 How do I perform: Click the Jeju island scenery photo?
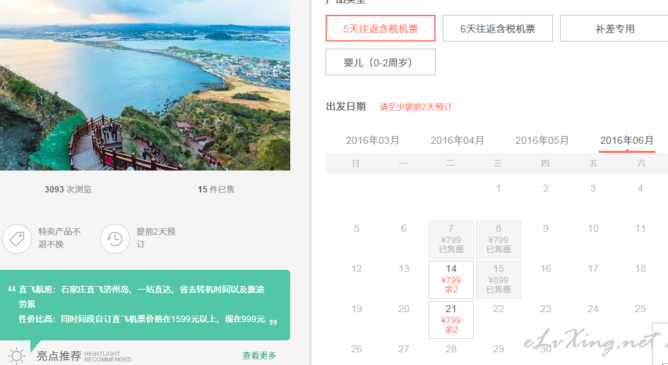pos(145,85)
